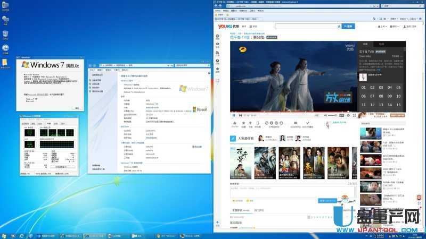Open Advanced system settings link in System window
The height and width of the screenshot is (239, 426).
(97, 91)
